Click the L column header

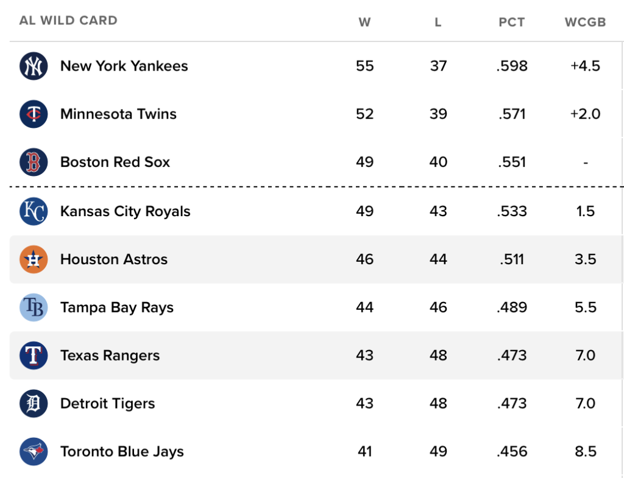(x=438, y=23)
